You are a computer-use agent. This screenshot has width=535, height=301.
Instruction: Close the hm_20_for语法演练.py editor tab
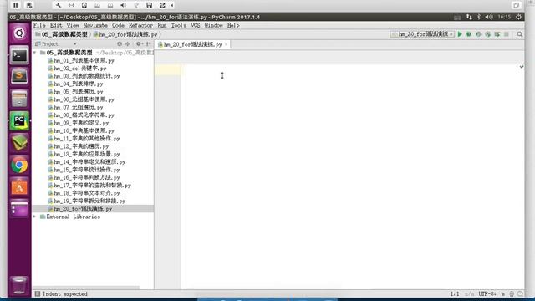pyautogui.click(x=226, y=44)
